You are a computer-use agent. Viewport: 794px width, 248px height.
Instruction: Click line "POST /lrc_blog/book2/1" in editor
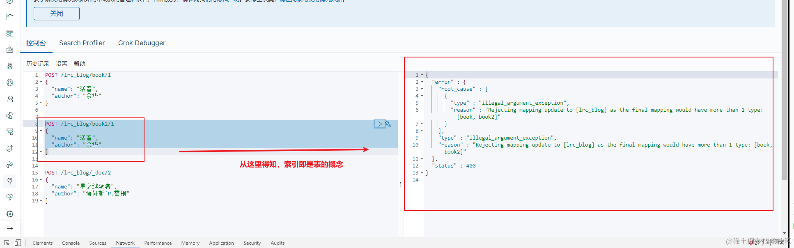(80, 124)
